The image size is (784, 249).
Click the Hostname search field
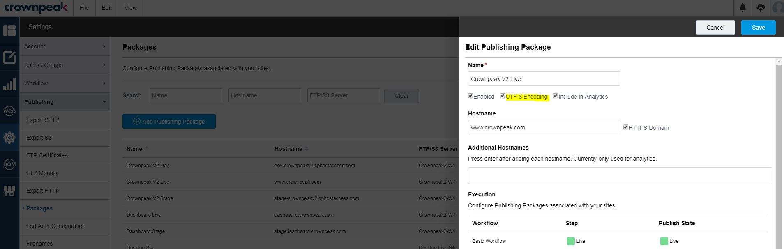tap(265, 95)
